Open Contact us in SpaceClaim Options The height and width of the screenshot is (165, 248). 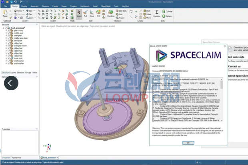[x=234, y=66]
